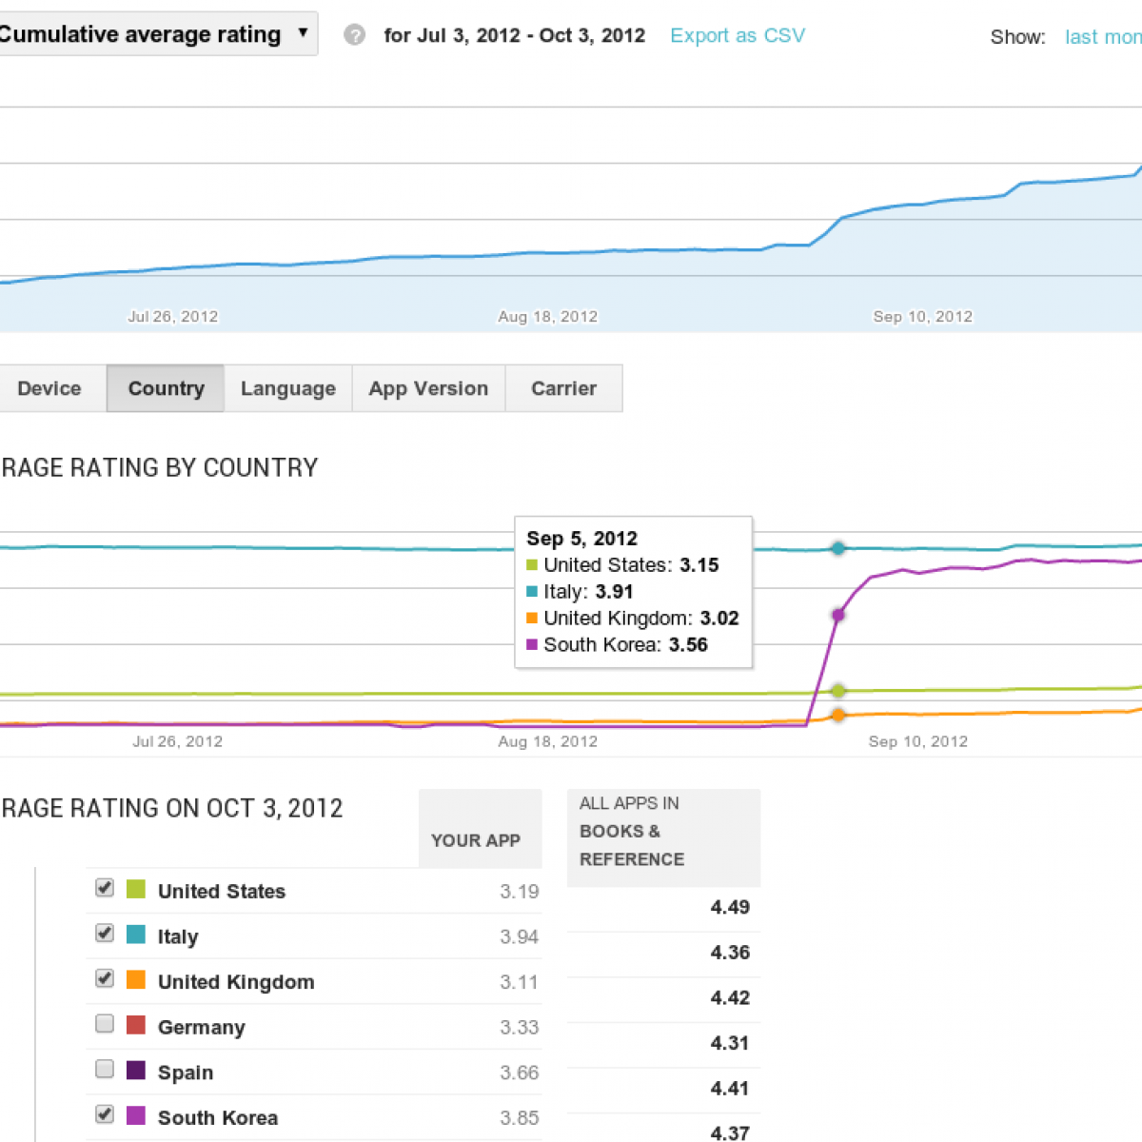
Task: Open the Language tab
Action: point(287,388)
